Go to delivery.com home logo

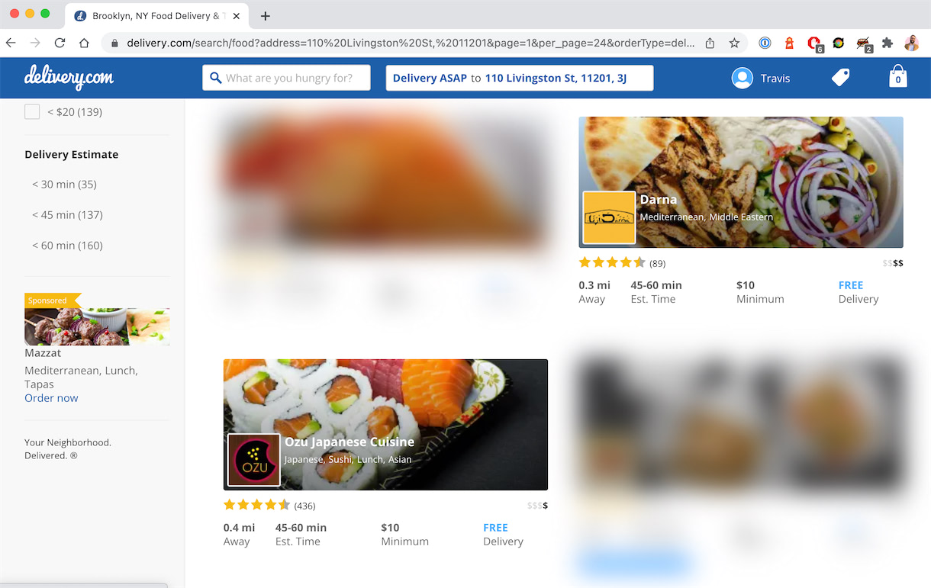(69, 77)
